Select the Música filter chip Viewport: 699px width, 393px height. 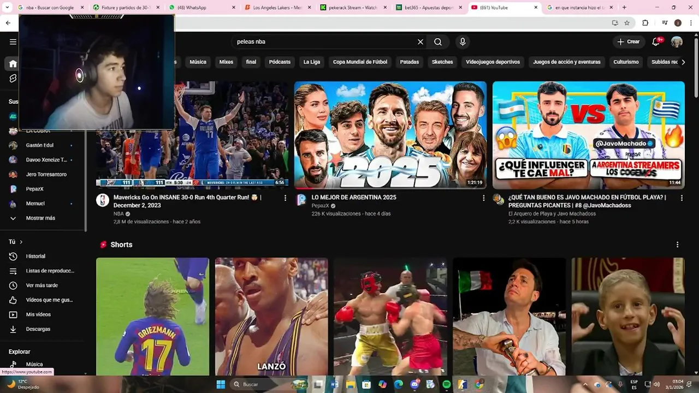click(x=198, y=62)
